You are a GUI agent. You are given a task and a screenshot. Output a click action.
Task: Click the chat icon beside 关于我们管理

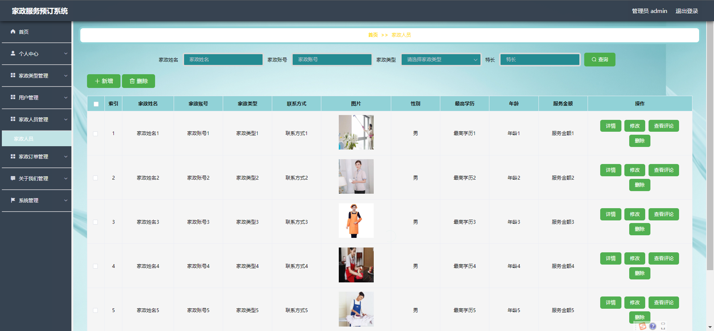[x=13, y=178]
